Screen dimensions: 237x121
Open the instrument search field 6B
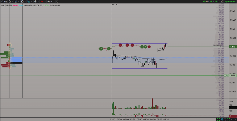(x=4, y=2)
